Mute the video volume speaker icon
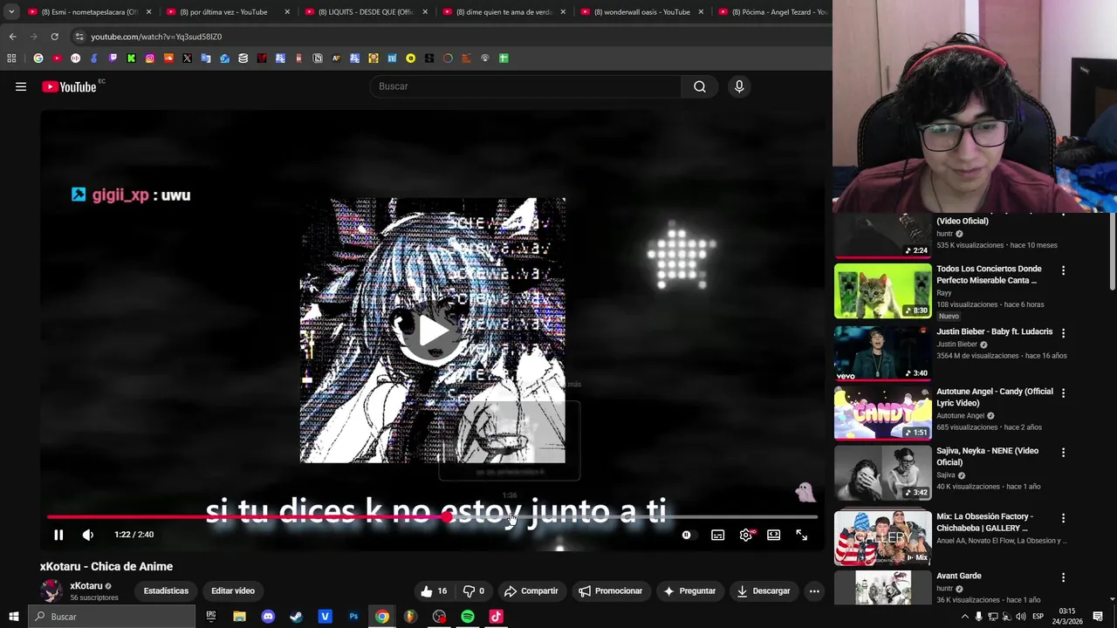Image resolution: width=1117 pixels, height=628 pixels. point(88,535)
